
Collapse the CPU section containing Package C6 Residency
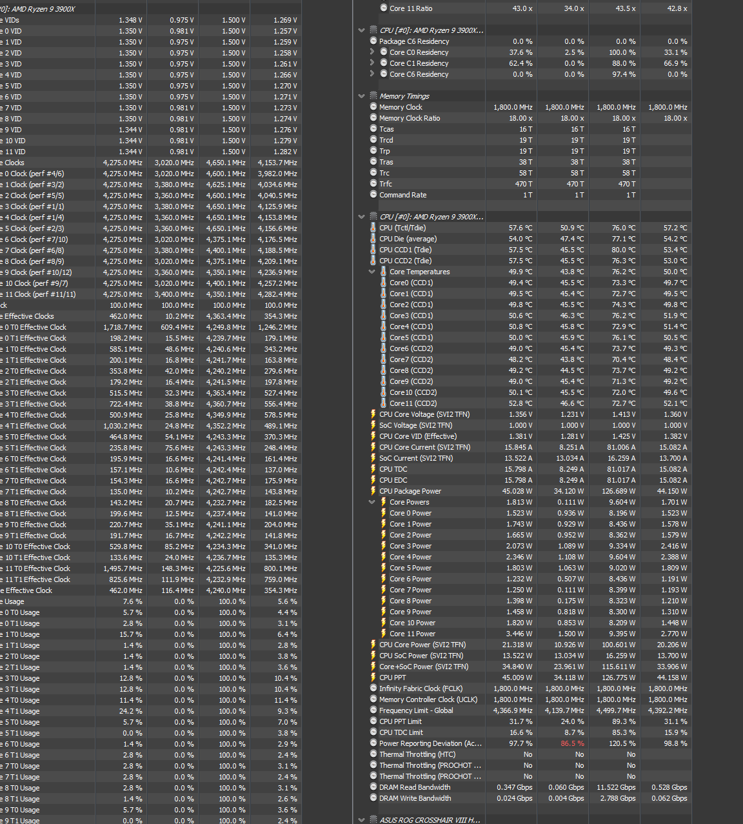point(362,30)
